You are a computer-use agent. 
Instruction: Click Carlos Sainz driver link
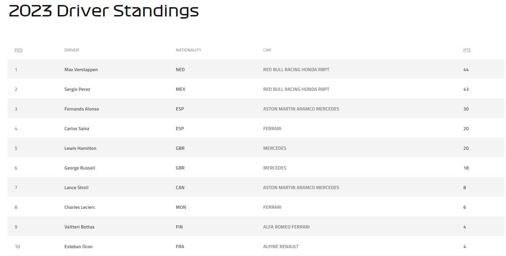[x=77, y=129]
